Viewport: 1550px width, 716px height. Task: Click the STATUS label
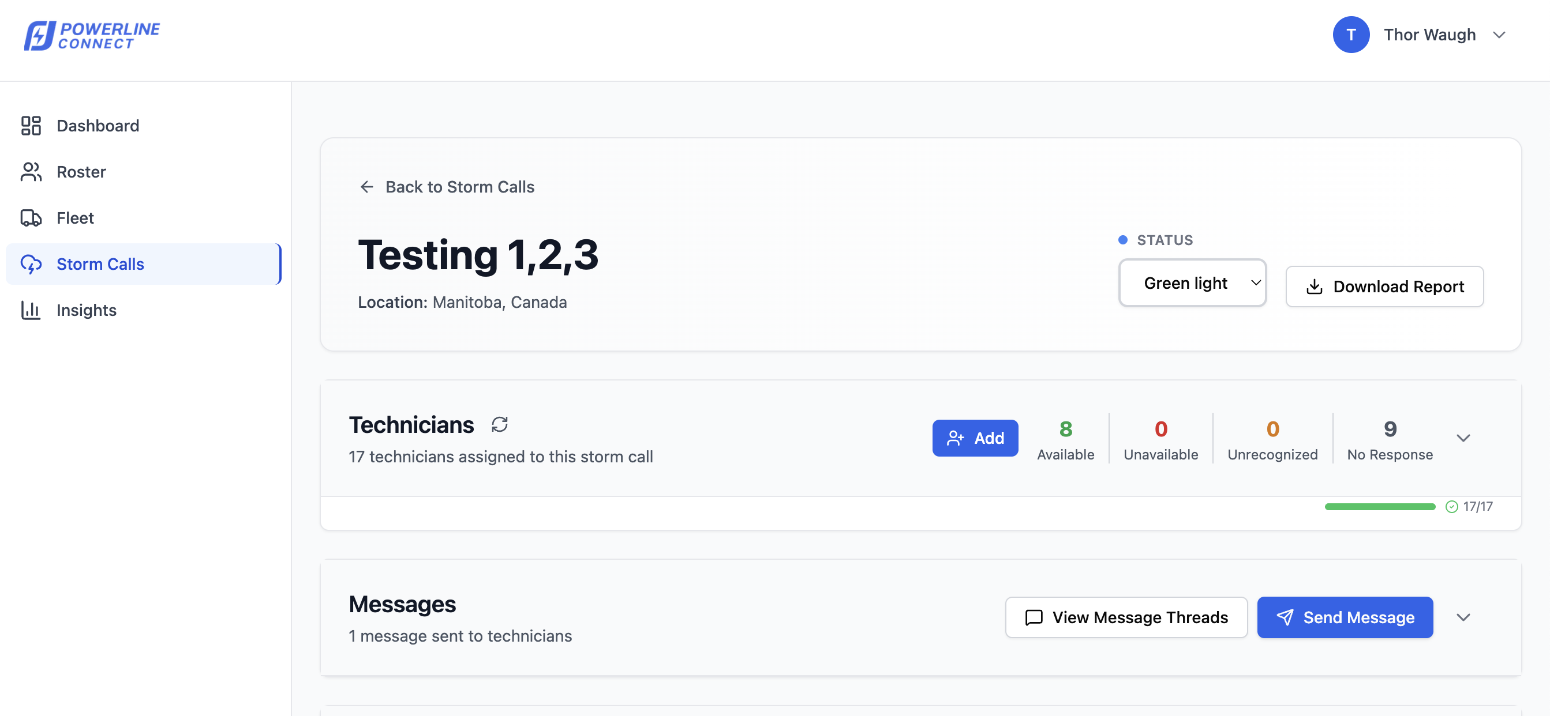[x=1165, y=240]
